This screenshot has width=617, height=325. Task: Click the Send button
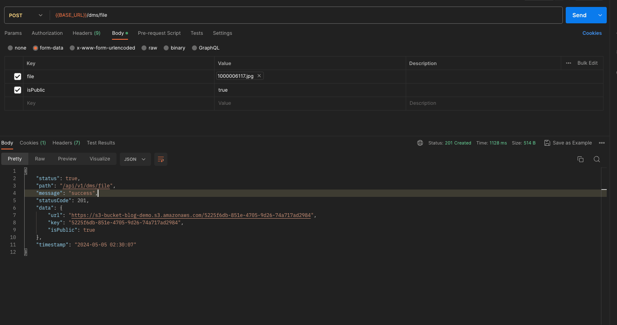[x=579, y=15]
